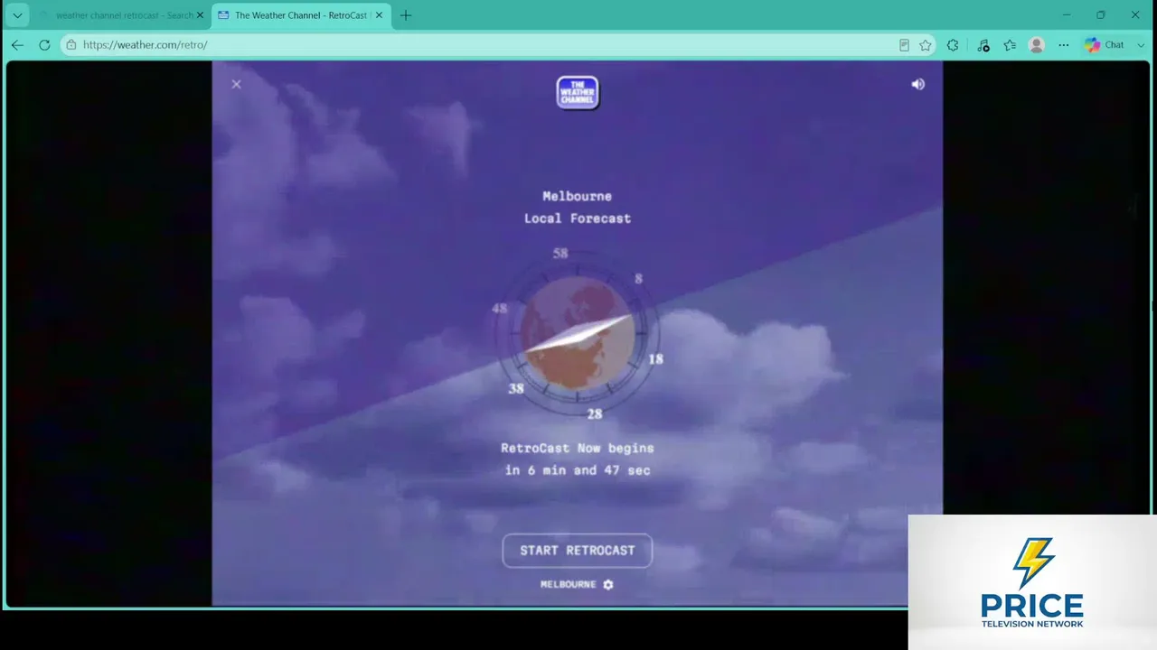The image size is (1157, 650).
Task: Close The Weather Channel - RetroCast tab
Action: pos(379,15)
